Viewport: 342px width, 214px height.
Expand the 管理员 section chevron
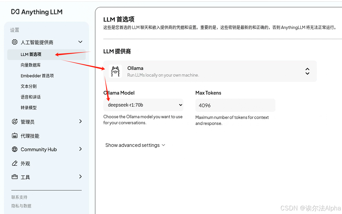tap(80, 121)
